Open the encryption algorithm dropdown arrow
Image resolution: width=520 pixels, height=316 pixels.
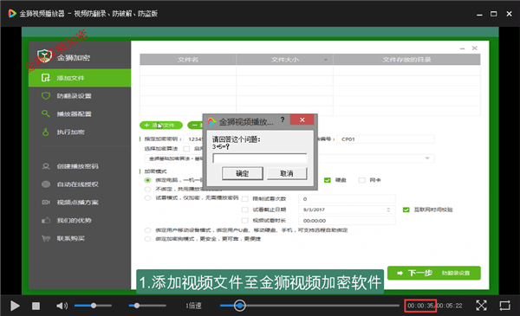pos(427,158)
